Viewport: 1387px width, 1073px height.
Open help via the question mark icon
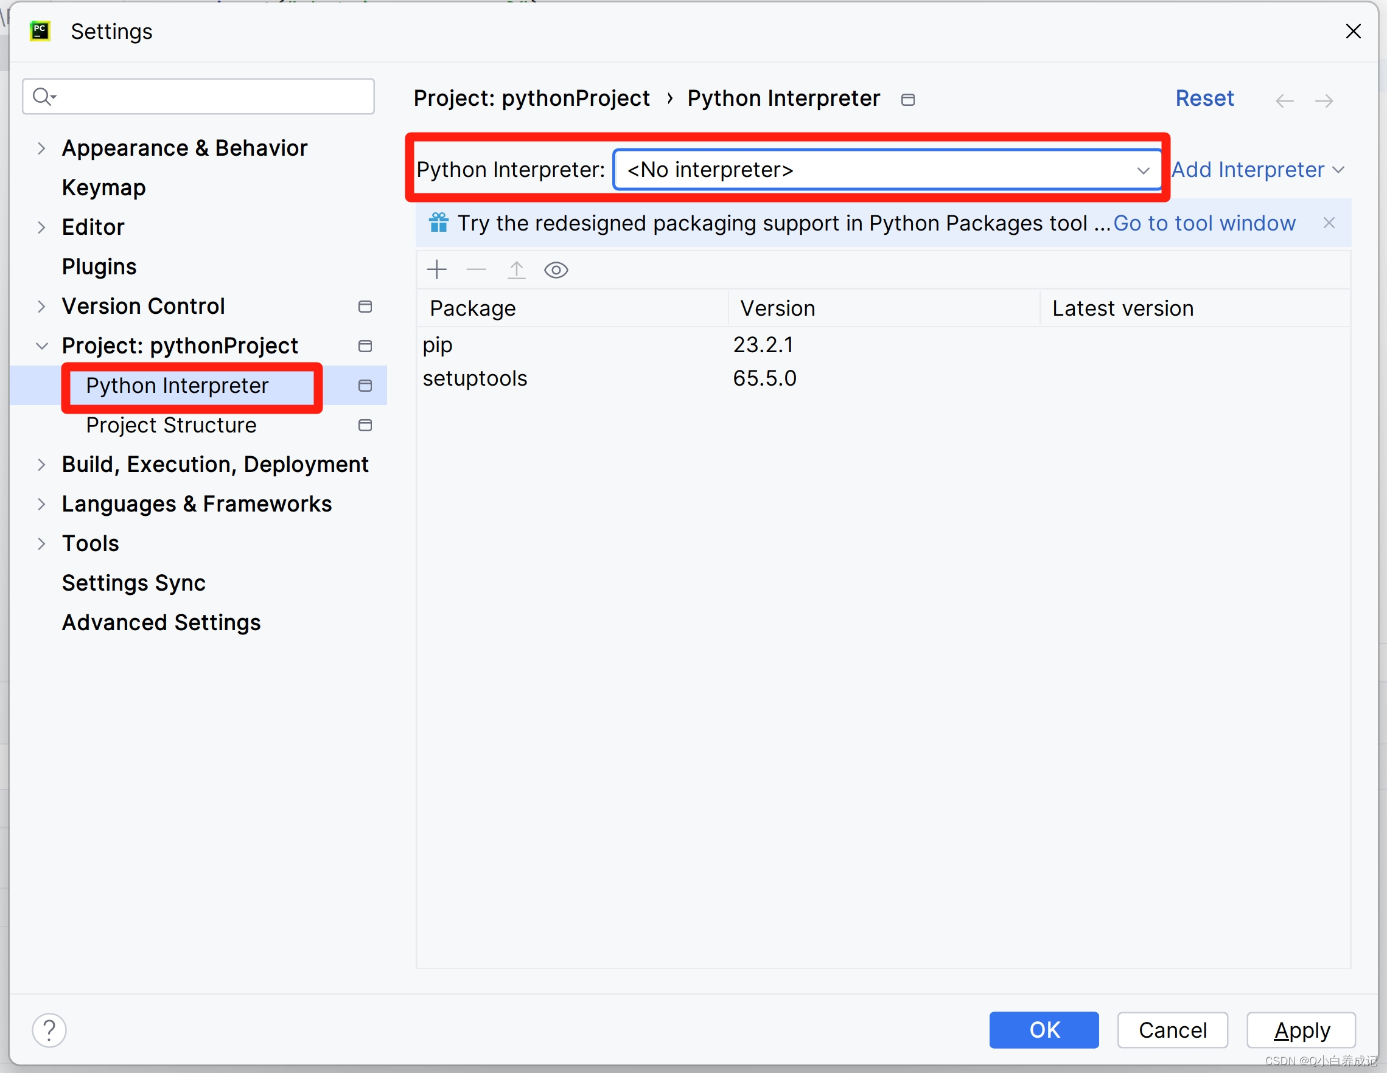49,1030
